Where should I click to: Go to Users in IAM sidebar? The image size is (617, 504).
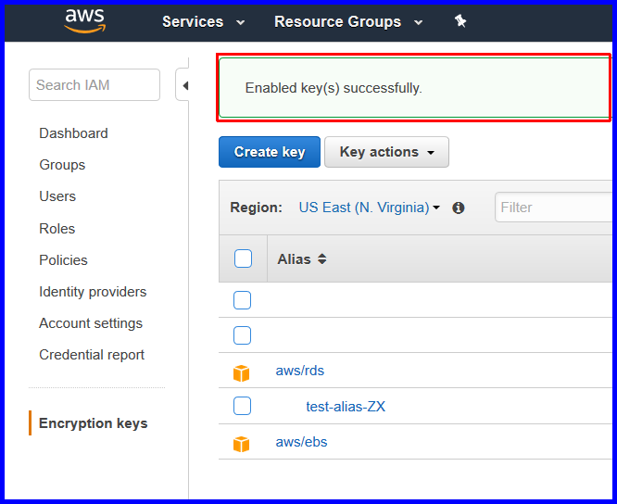pyautogui.click(x=57, y=195)
